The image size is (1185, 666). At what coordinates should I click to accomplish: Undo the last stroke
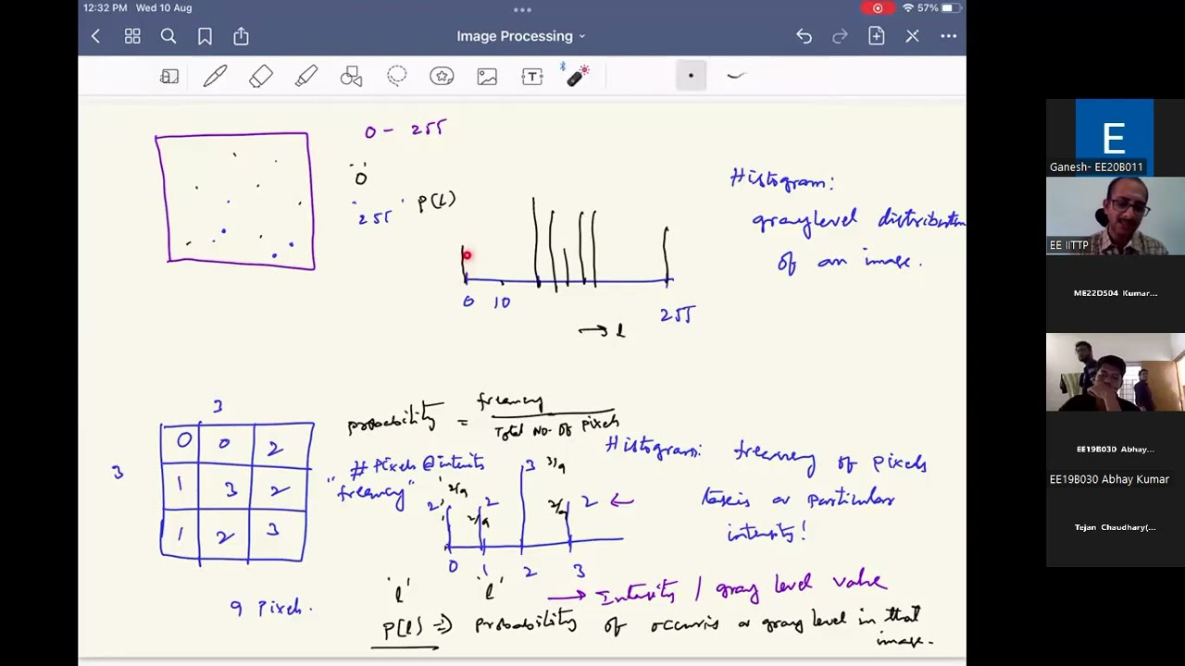[804, 36]
